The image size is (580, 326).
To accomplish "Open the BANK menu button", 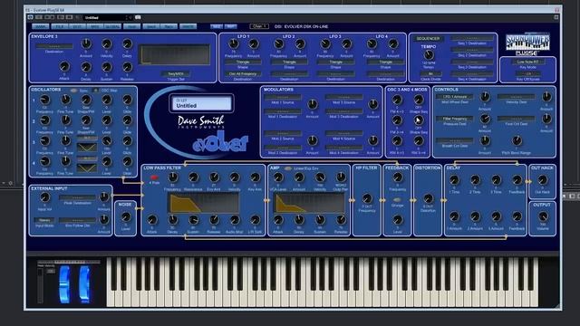I will coord(41,26).
